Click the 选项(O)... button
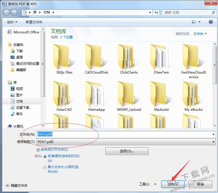 click(127, 151)
